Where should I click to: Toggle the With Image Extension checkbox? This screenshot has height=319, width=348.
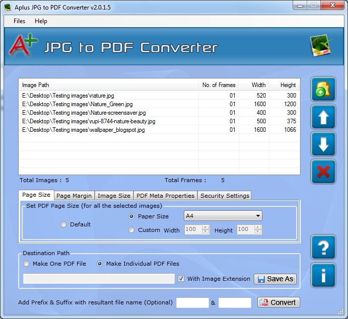tap(181, 279)
